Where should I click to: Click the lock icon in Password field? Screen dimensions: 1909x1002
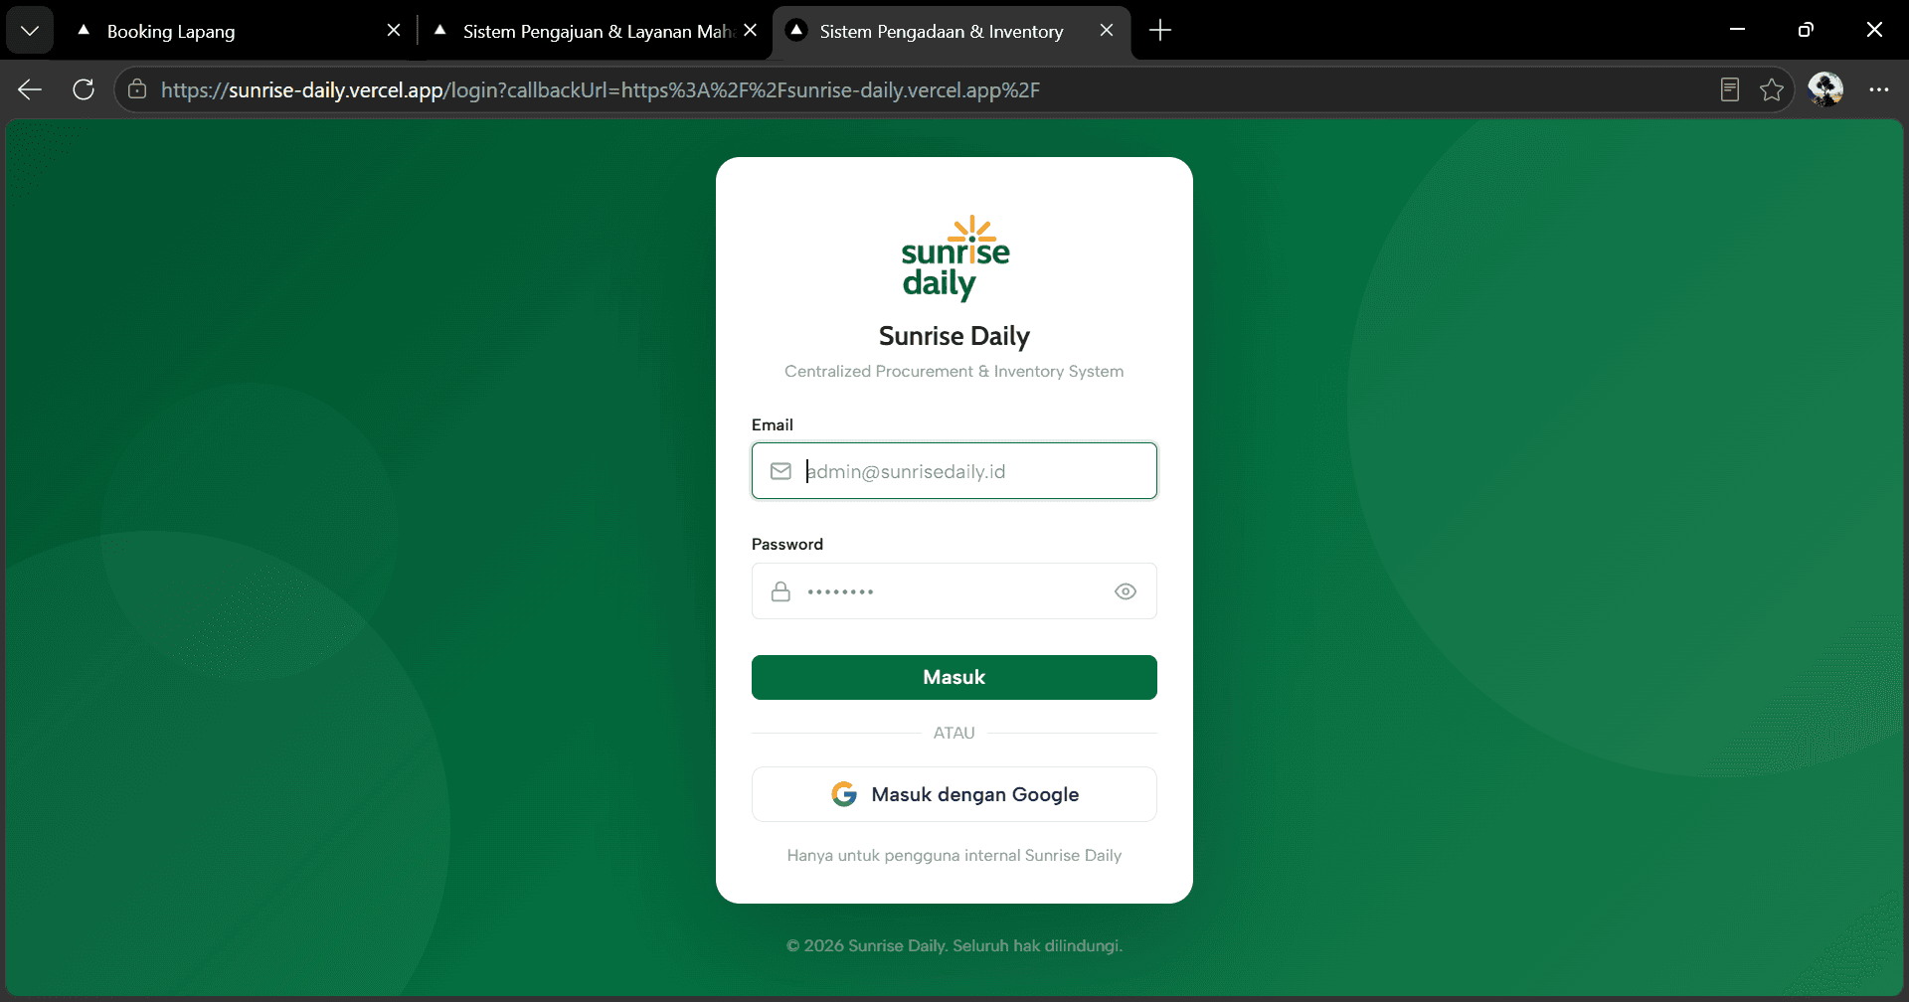[781, 591]
